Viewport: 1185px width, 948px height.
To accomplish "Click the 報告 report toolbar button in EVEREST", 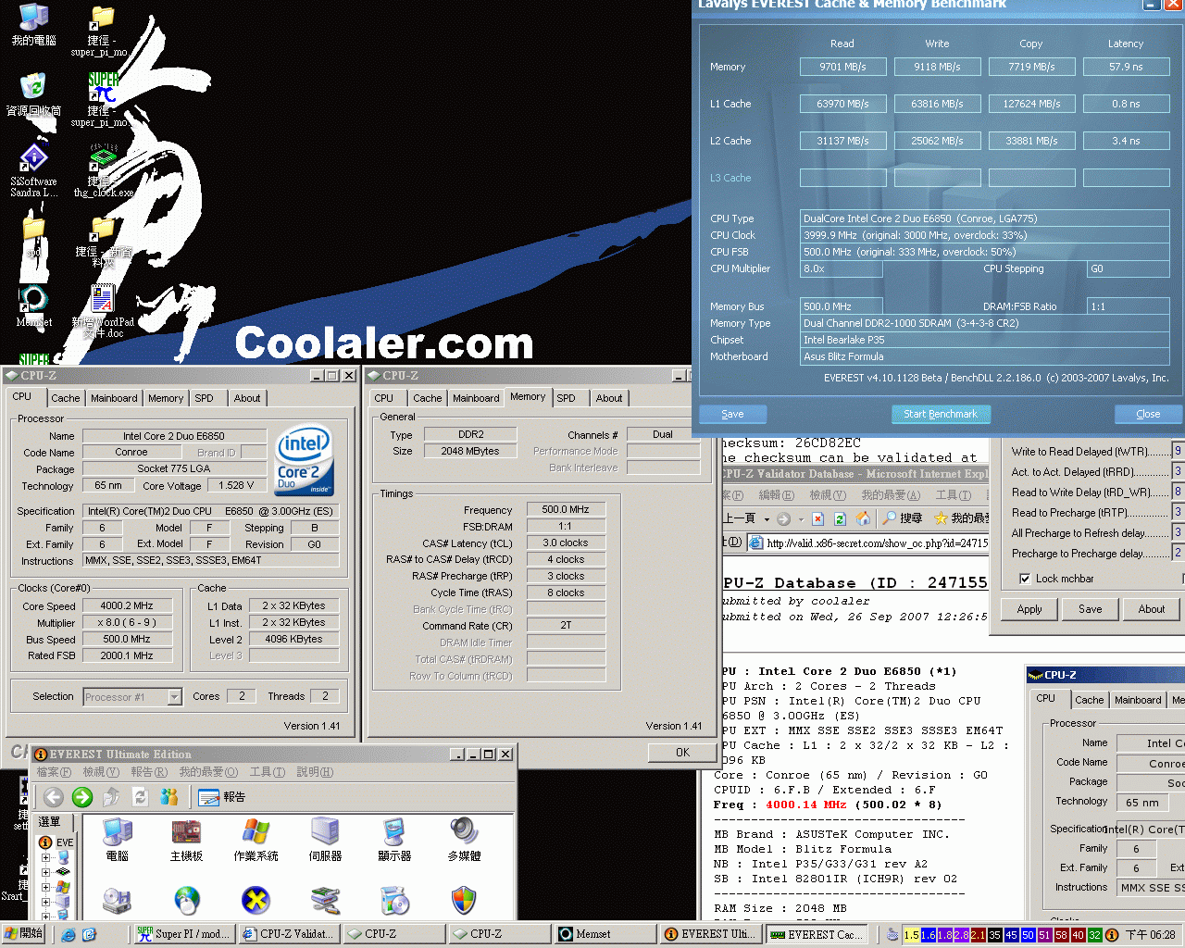I will pyautogui.click(x=222, y=796).
